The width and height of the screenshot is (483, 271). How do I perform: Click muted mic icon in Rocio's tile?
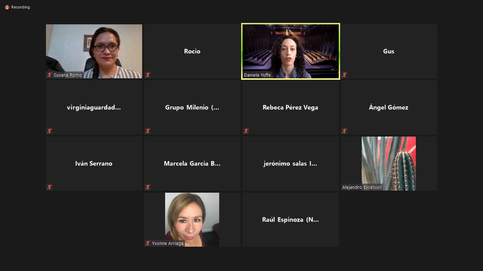click(148, 75)
